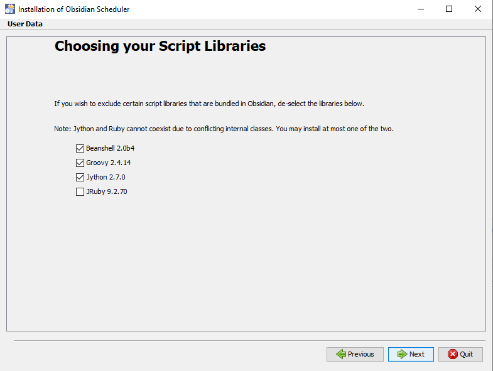
Task: Uncheck the Beanshell 2.0b4 checkbox
Action: point(80,149)
